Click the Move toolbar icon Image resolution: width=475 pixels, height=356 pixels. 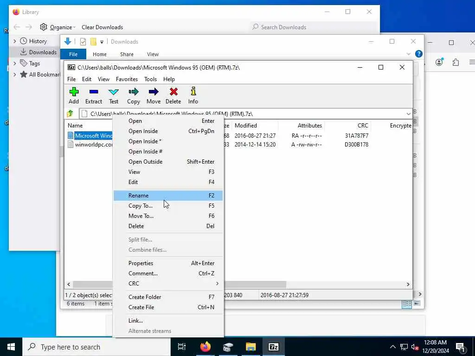(154, 92)
